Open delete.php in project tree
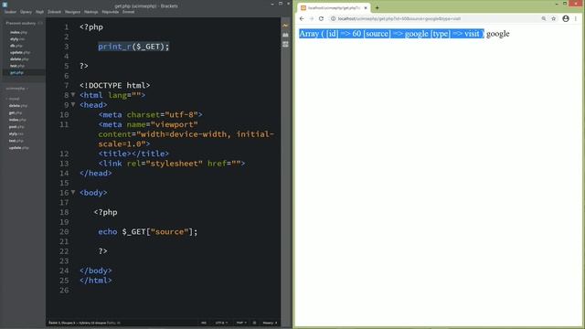The image size is (585, 329). (x=18, y=106)
